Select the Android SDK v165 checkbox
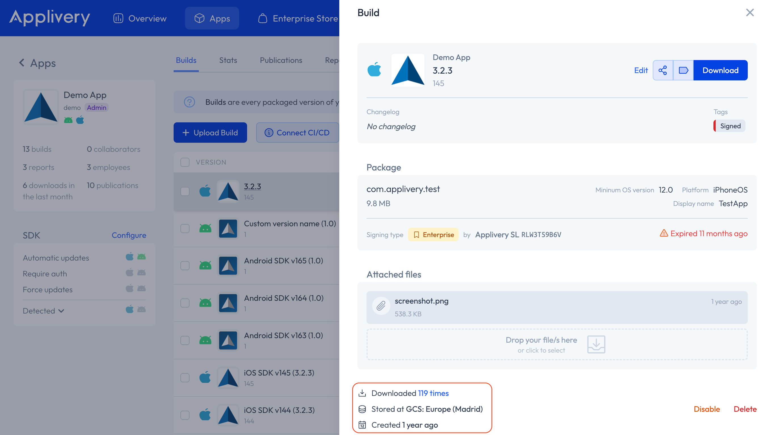Image resolution: width=775 pixels, height=435 pixels. (x=185, y=266)
